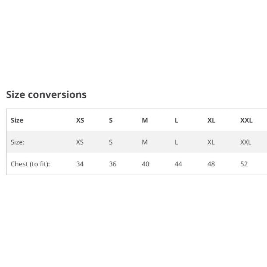Screen dimensions: 267x267
Task: Click the Size conversions heading
Action: (46, 95)
